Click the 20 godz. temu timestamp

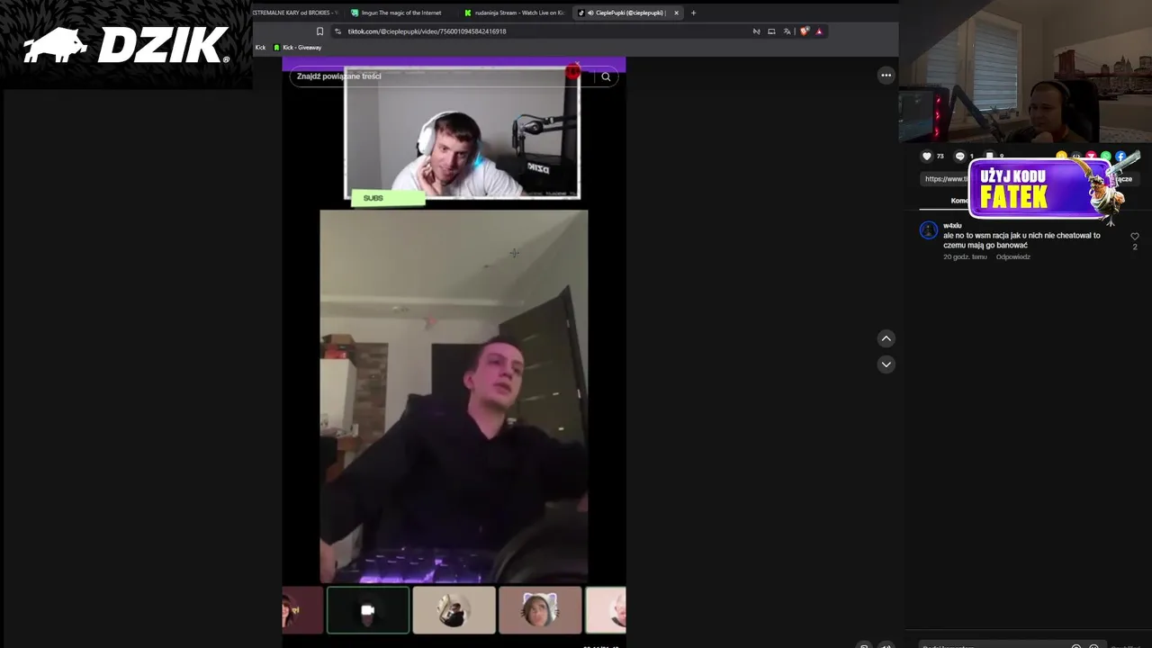[x=965, y=256]
